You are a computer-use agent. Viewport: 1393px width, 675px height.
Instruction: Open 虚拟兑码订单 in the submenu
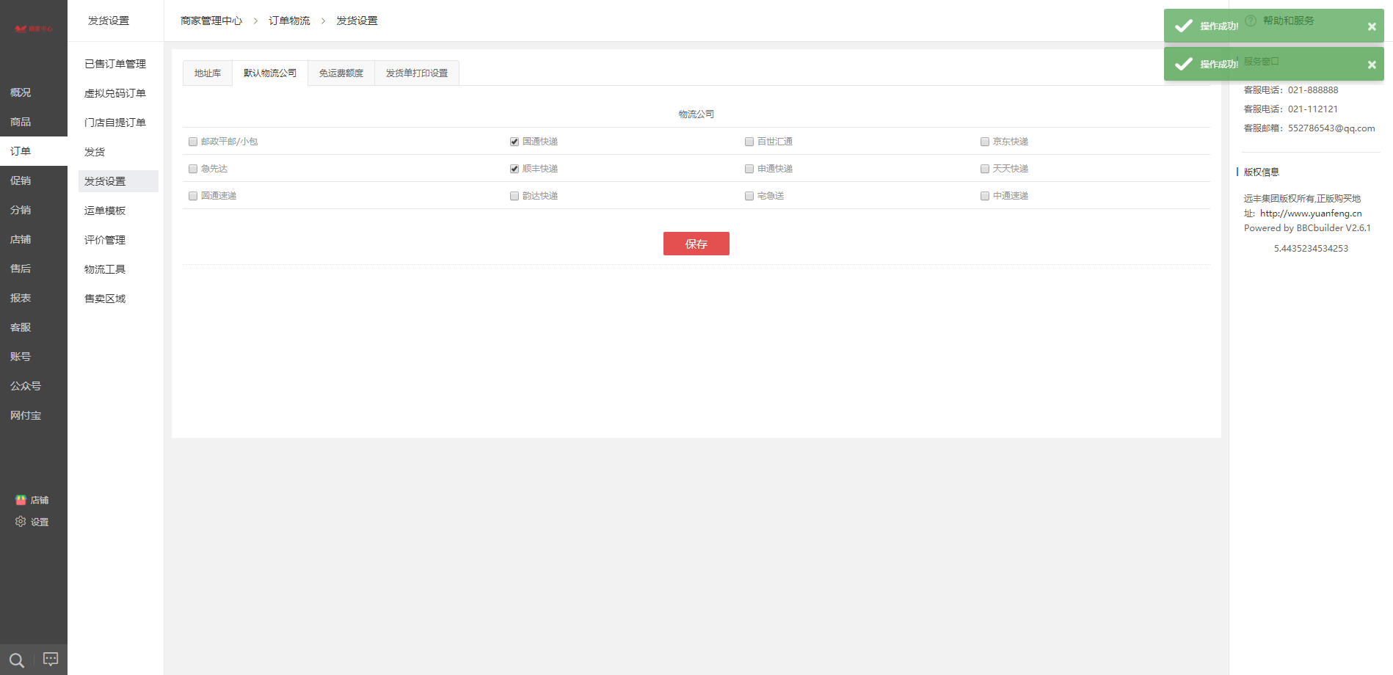(115, 93)
